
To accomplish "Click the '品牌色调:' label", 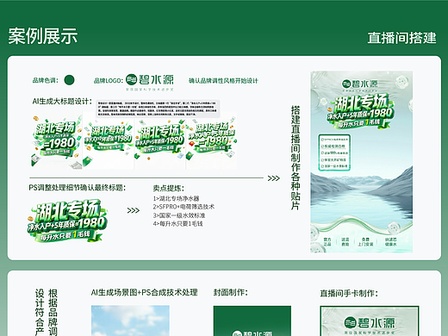I will click(x=46, y=80).
